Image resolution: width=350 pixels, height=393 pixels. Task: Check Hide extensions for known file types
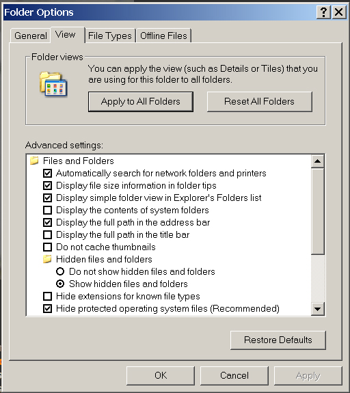click(x=47, y=296)
